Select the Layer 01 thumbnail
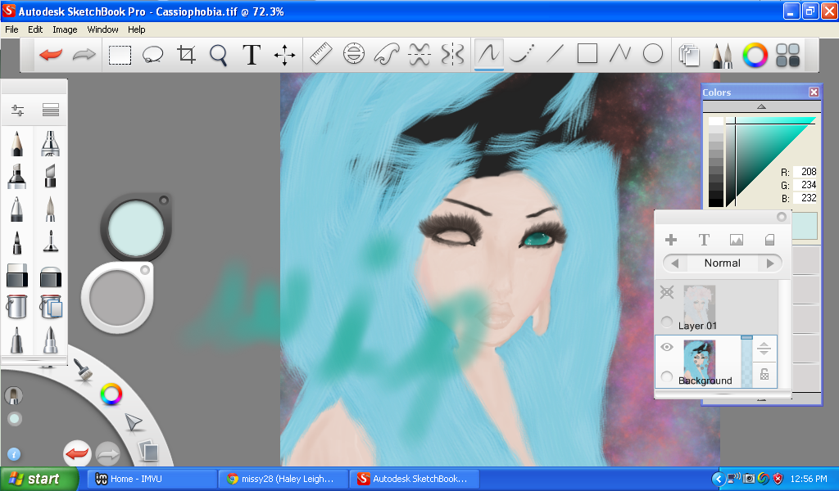The image size is (839, 491). coord(700,303)
